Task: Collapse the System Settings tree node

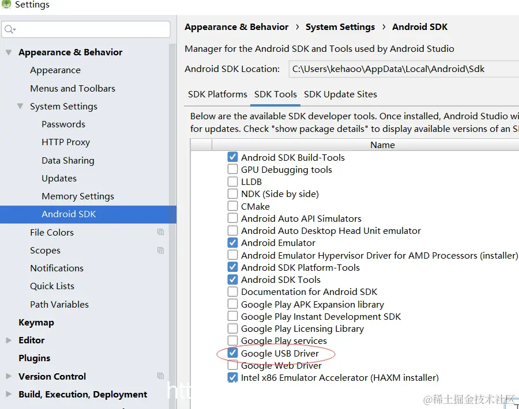Action: tap(20, 106)
